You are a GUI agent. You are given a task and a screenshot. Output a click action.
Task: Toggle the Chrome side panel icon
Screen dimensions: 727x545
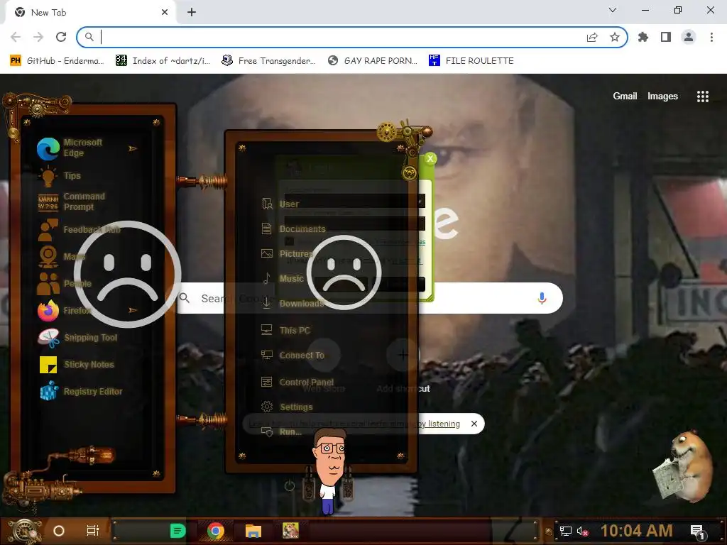(x=666, y=37)
